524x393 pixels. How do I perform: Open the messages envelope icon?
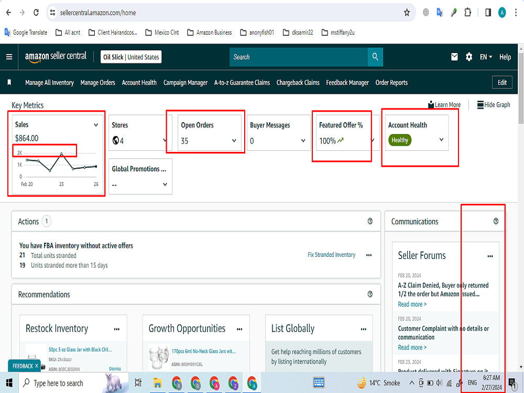click(454, 57)
